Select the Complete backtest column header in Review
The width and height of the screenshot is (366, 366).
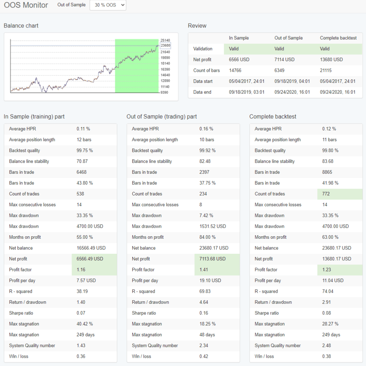click(x=338, y=38)
